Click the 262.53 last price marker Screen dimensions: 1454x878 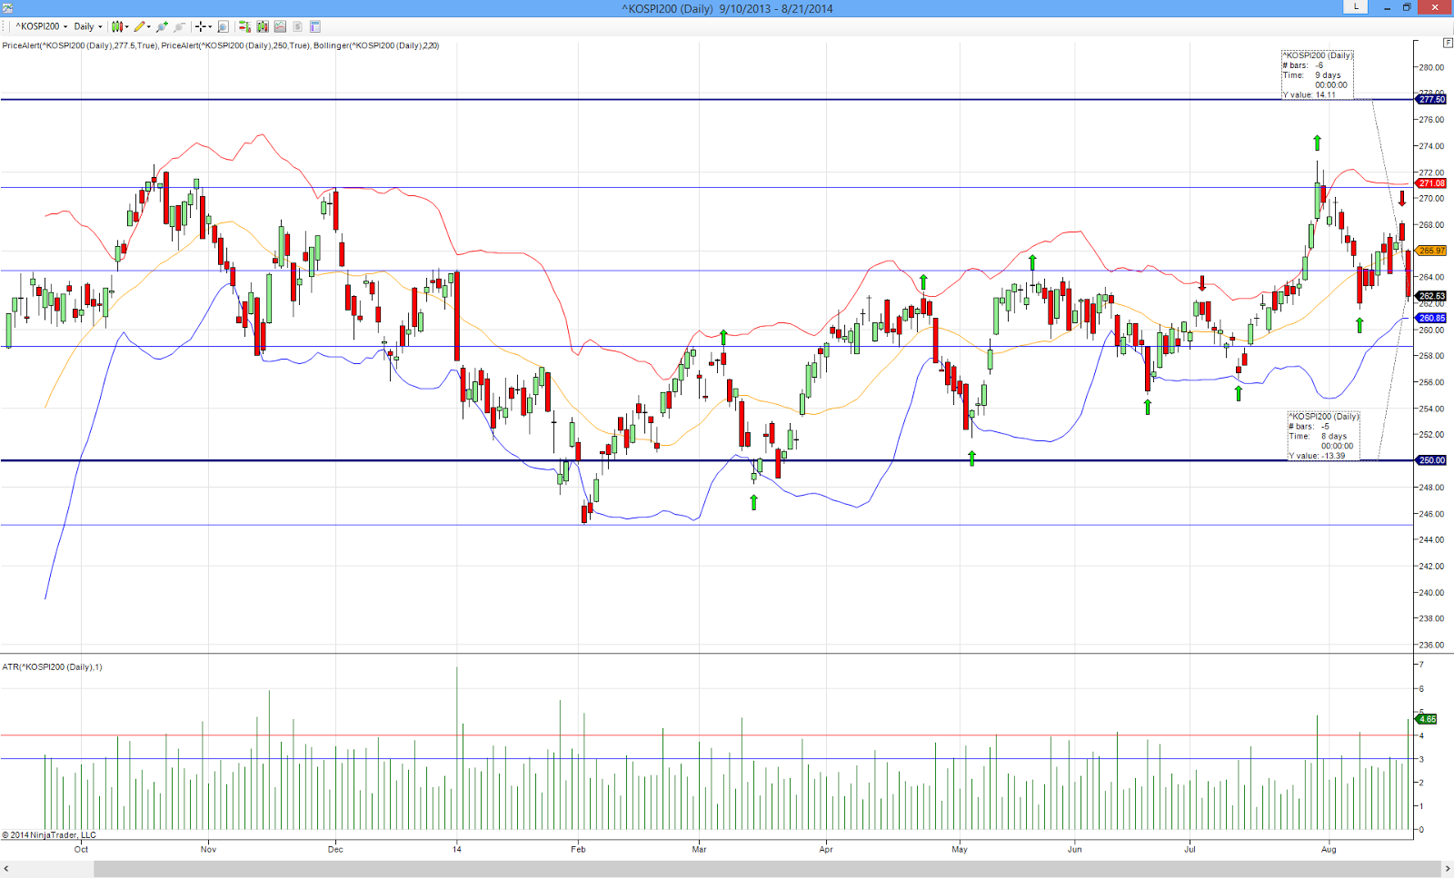point(1432,296)
